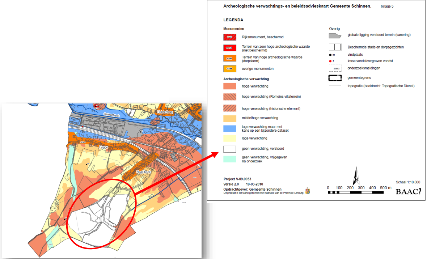Click the 'Project V-09.0053' text
The width and height of the screenshot is (427, 259).
click(237, 179)
